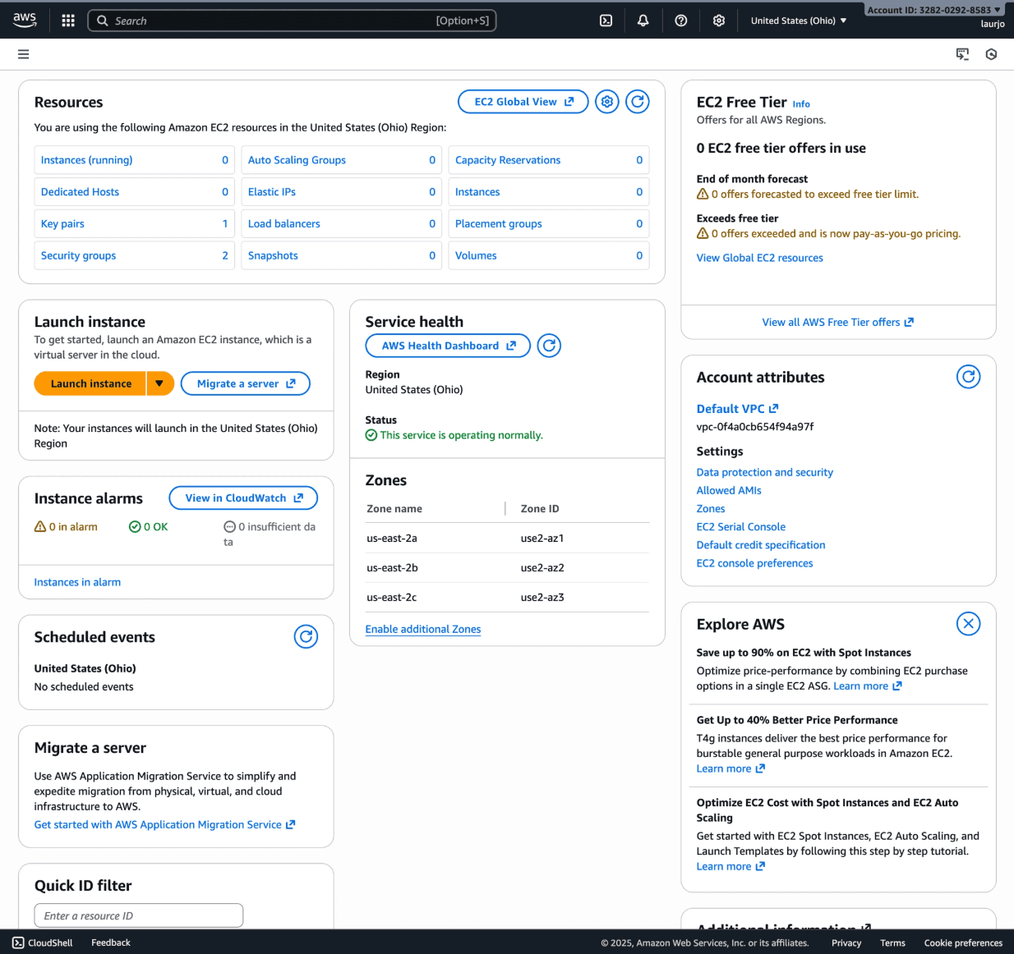Open the help question-mark icon
Screen dimensions: 1014x954
point(681,21)
